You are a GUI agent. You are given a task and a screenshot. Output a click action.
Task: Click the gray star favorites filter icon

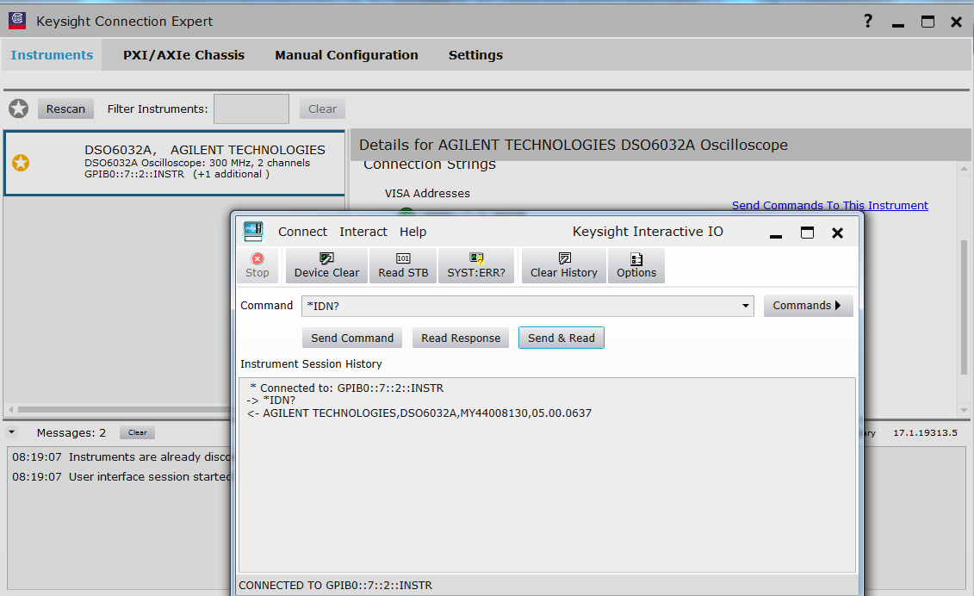pyautogui.click(x=19, y=109)
